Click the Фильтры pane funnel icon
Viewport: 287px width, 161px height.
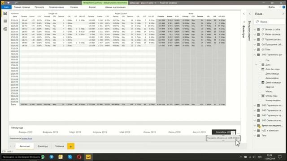[244, 22]
